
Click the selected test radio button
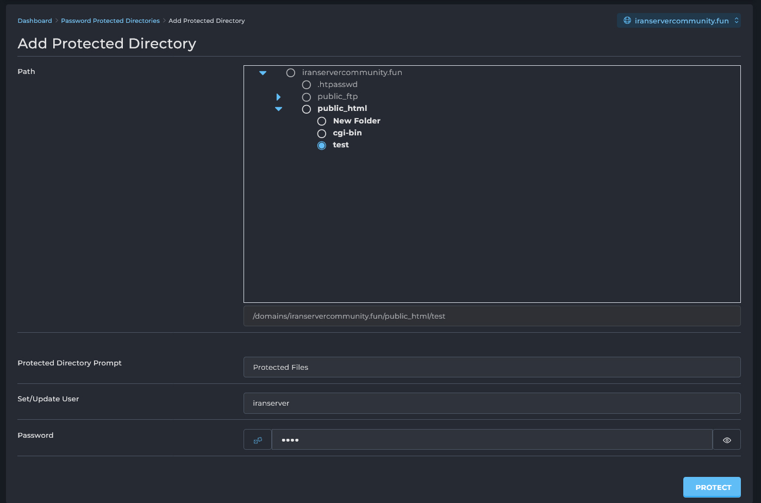pyautogui.click(x=322, y=145)
